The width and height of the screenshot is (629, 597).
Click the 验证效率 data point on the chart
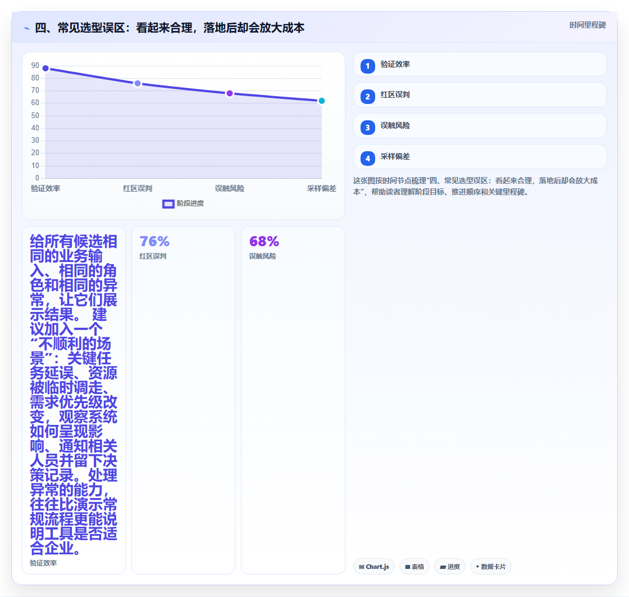45,68
